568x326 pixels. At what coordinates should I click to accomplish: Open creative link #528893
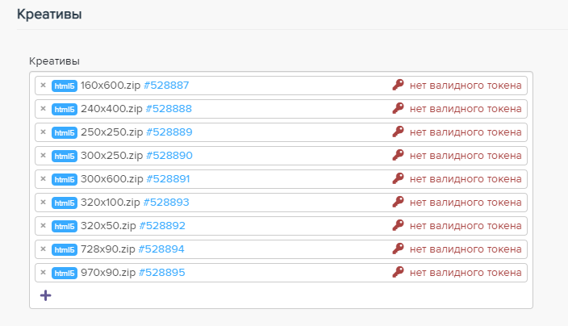(167, 202)
